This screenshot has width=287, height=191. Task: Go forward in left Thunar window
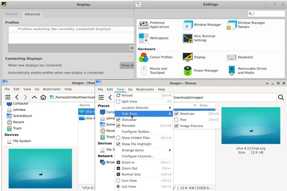26,97
